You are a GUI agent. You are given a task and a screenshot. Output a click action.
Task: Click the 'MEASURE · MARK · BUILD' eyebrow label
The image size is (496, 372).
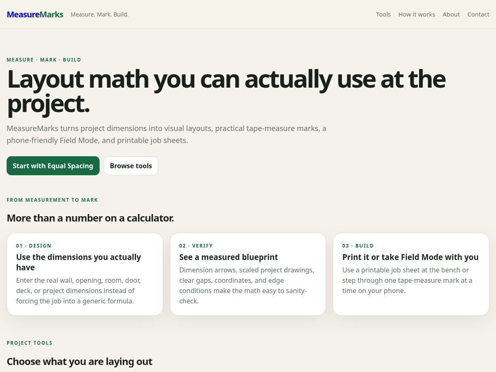[44, 60]
